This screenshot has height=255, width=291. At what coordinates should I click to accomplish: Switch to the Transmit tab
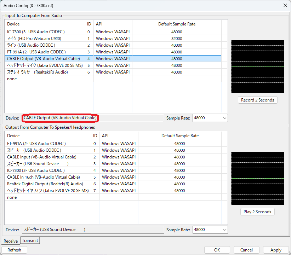click(x=30, y=240)
